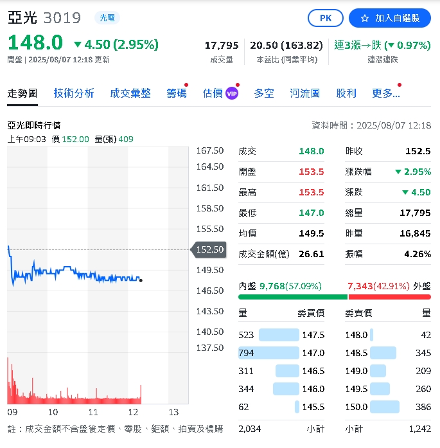Open the 股利 tab

click(x=346, y=93)
